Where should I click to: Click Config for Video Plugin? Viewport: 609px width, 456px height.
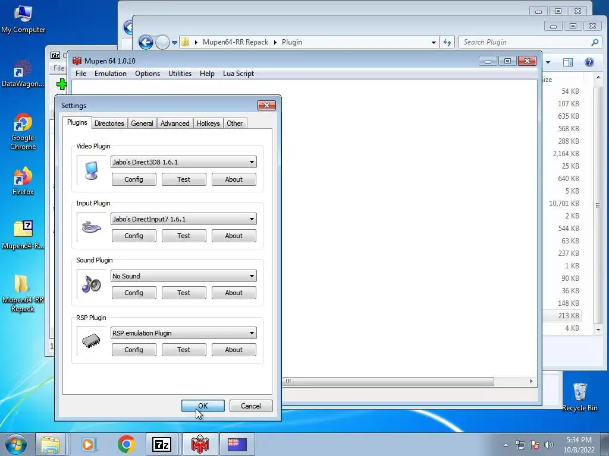tap(134, 179)
